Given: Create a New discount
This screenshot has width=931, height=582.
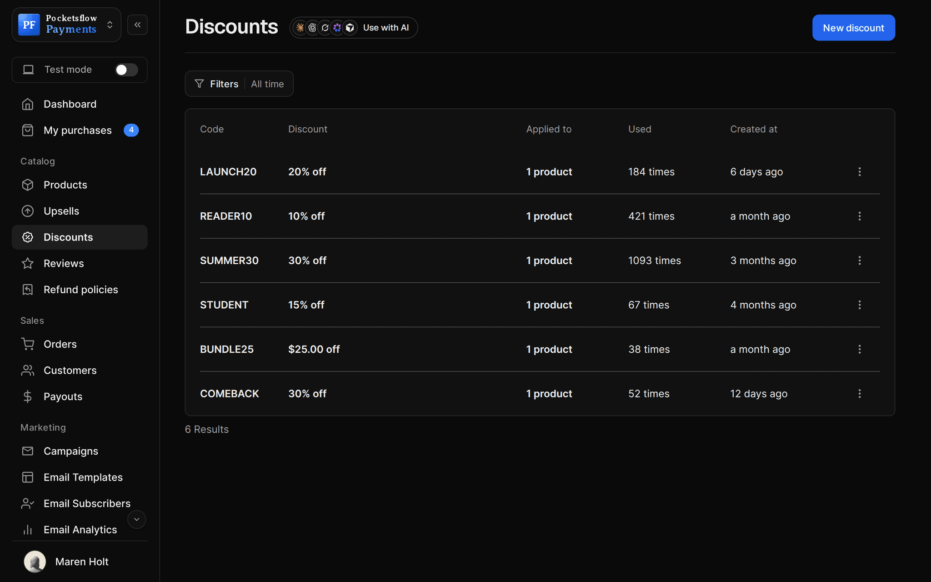Looking at the screenshot, I should (x=853, y=28).
